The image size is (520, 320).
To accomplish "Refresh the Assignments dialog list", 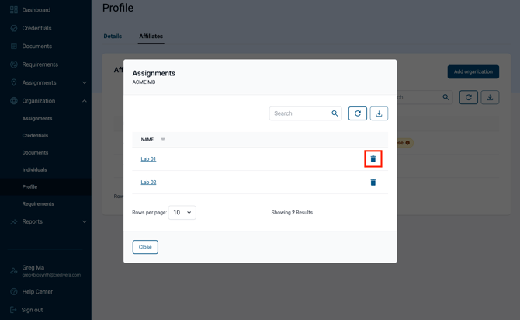I will (x=358, y=113).
